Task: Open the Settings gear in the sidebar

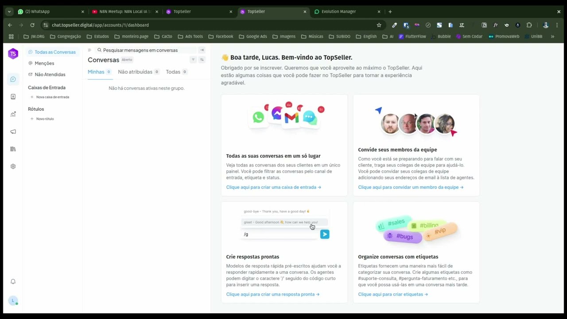Action: click(13, 167)
